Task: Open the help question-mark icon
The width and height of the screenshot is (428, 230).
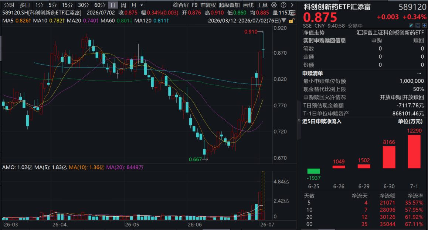Action: point(283,5)
